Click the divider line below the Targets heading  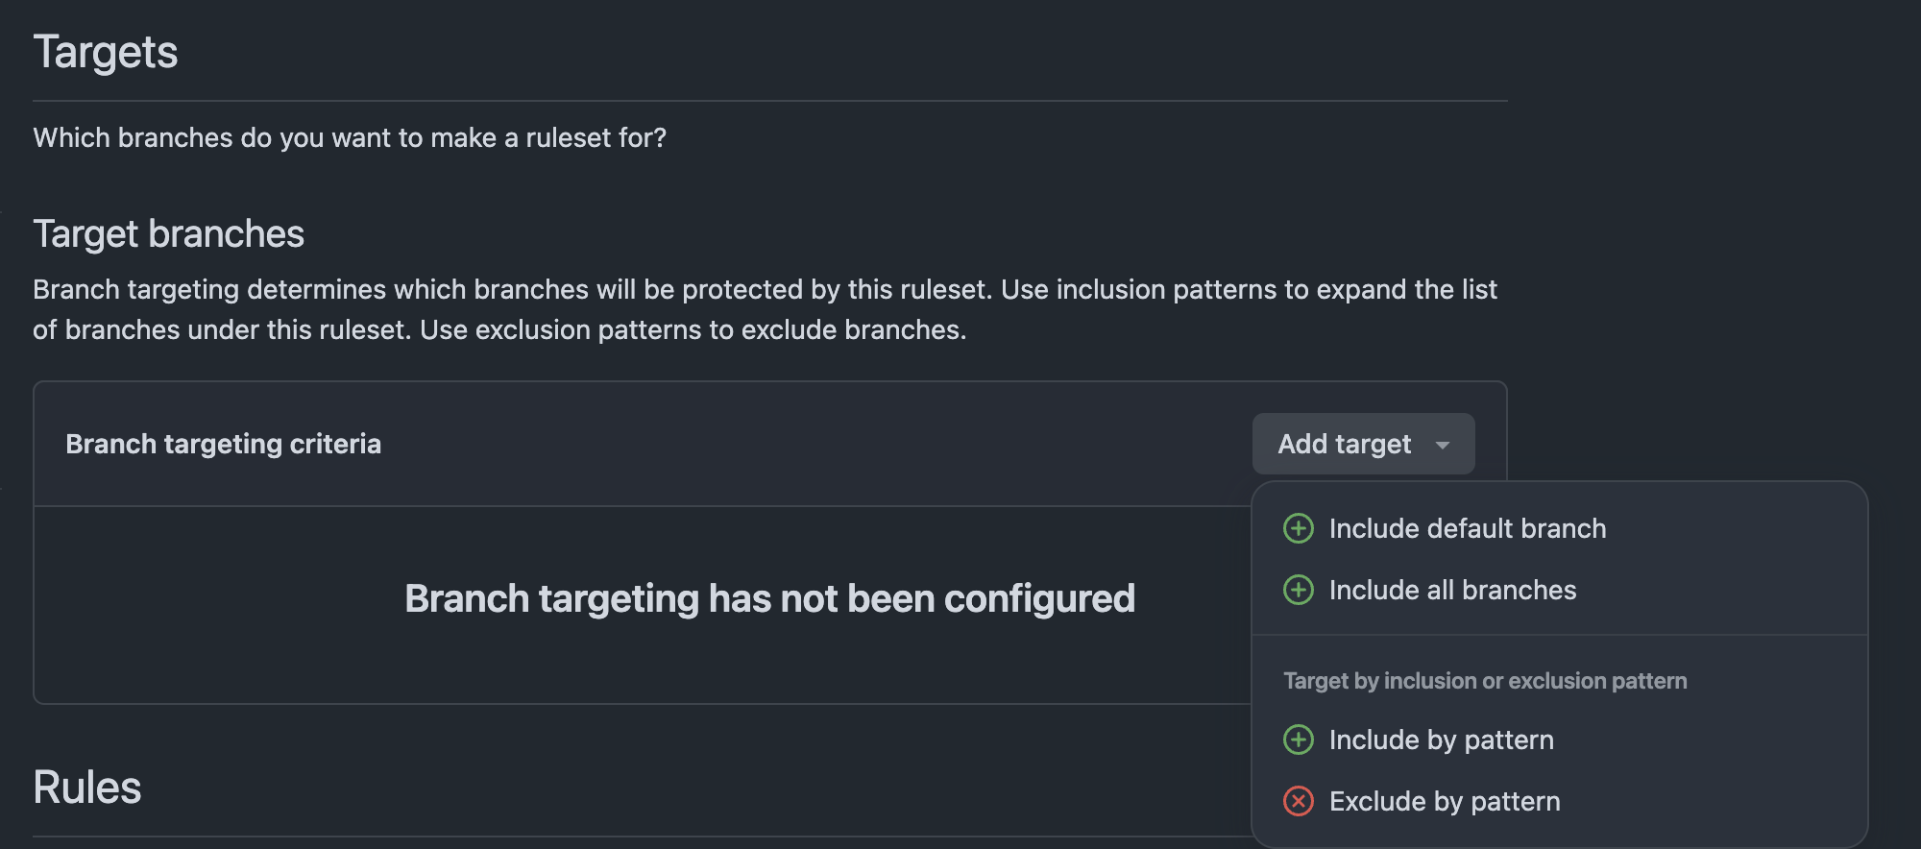click(769, 101)
